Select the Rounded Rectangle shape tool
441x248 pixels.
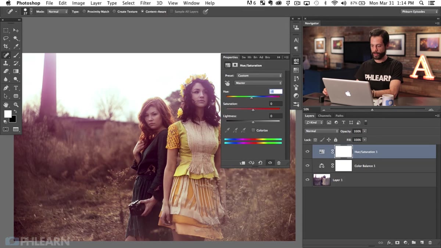tap(16, 96)
